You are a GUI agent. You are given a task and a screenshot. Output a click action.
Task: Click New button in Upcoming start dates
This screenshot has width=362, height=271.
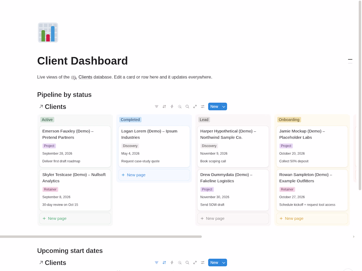(214, 262)
